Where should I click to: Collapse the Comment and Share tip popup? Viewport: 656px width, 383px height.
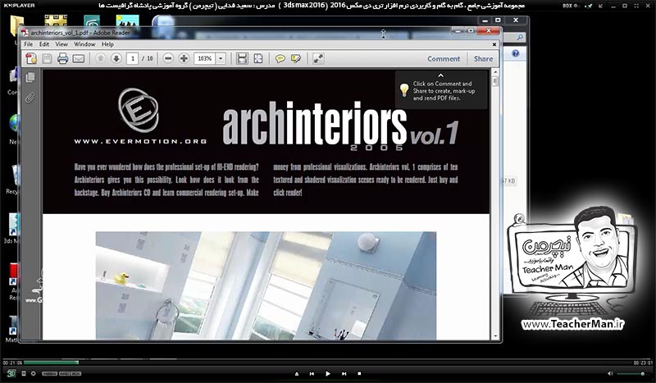coord(440,75)
